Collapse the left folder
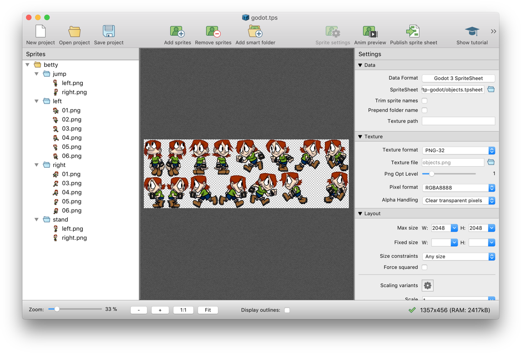Image resolution: width=521 pixels, height=353 pixels. click(x=36, y=101)
